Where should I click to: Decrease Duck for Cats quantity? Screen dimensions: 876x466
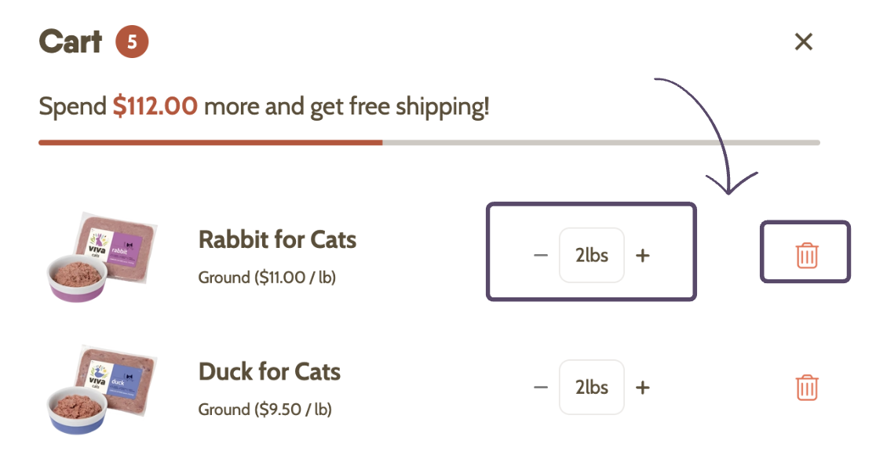[540, 388]
